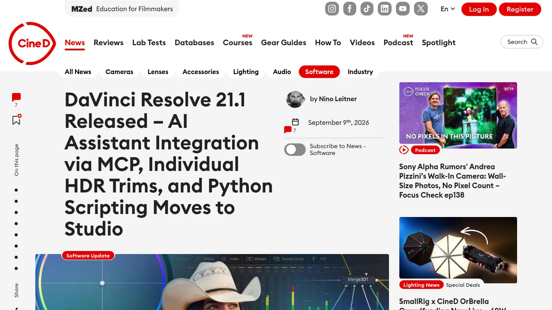This screenshot has height=310, width=552.
Task: Open CineD Facebook page icon
Action: [x=350, y=9]
